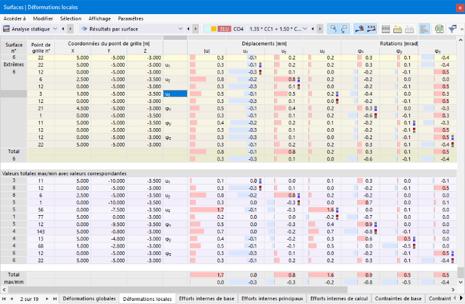Open the result filter funnel icon

tap(452, 29)
